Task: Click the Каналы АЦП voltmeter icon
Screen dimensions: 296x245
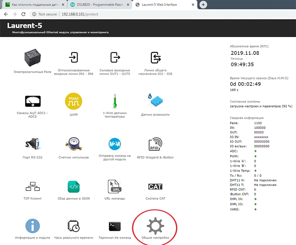Action: coord(32,101)
